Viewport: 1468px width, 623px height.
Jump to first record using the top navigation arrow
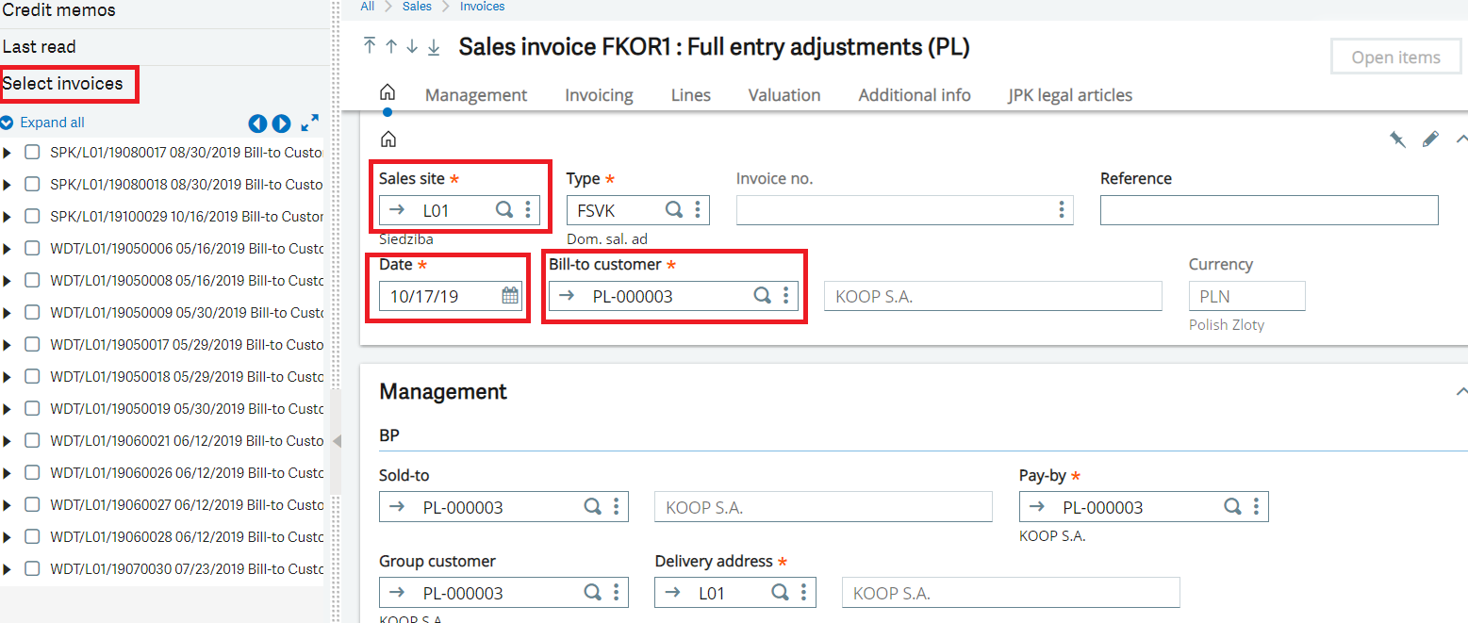click(370, 45)
